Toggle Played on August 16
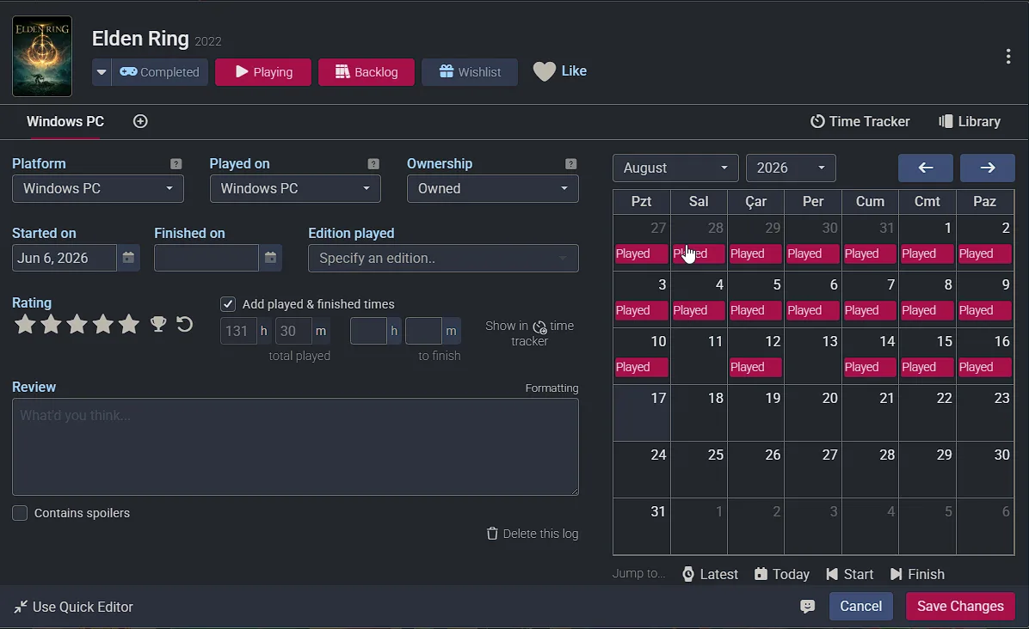Image resolution: width=1029 pixels, height=629 pixels. (984, 367)
